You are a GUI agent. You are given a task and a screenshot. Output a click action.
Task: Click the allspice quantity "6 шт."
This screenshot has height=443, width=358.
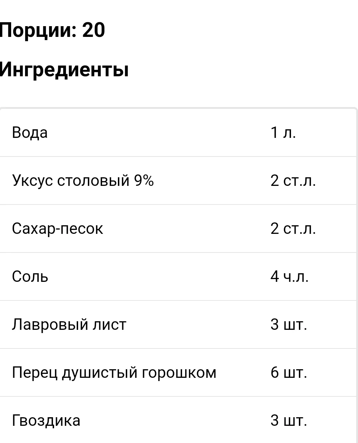click(x=288, y=372)
